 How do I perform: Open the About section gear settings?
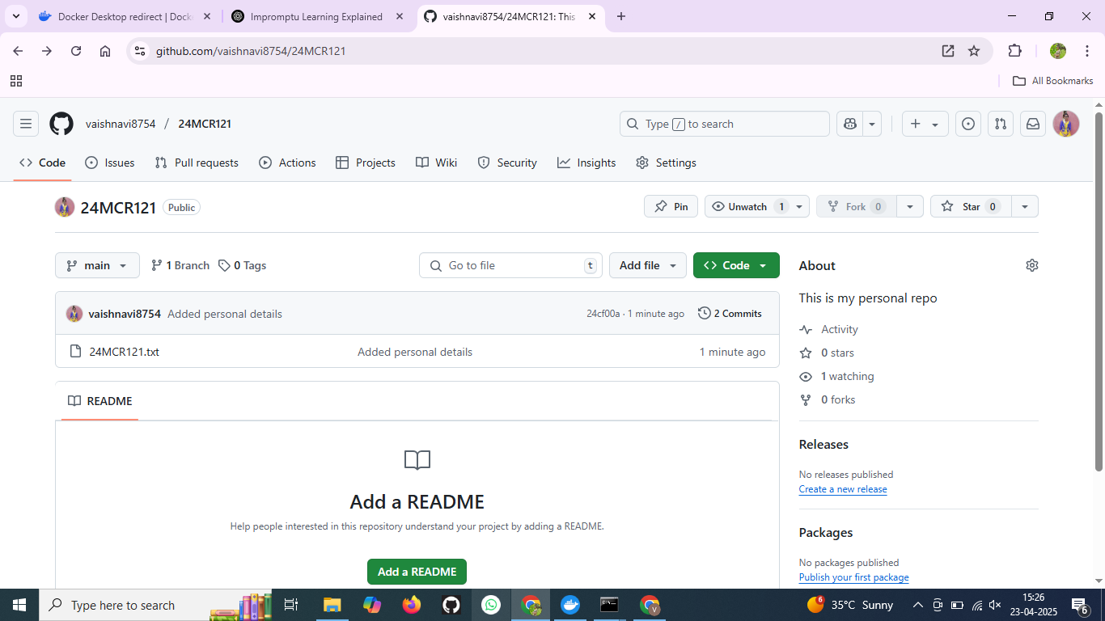tap(1031, 265)
